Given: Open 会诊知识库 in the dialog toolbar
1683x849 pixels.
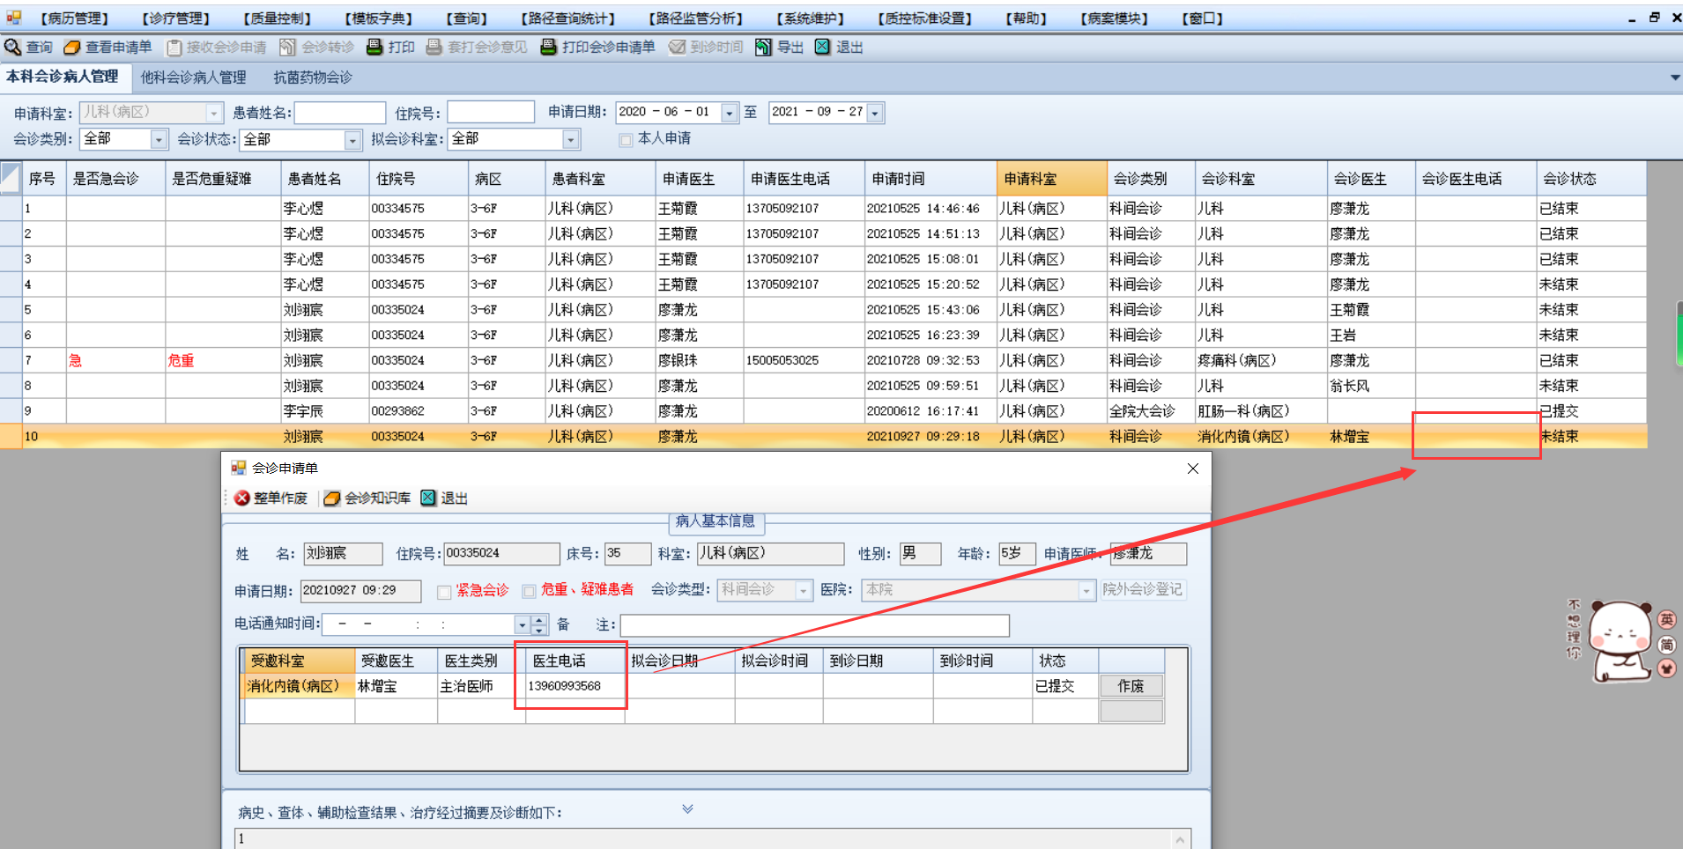Looking at the screenshot, I should [x=332, y=498].
